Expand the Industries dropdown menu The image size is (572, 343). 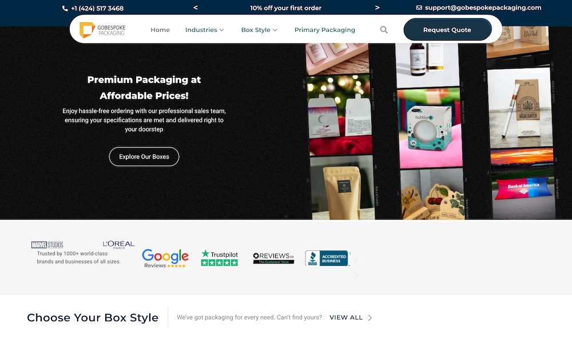tap(204, 30)
